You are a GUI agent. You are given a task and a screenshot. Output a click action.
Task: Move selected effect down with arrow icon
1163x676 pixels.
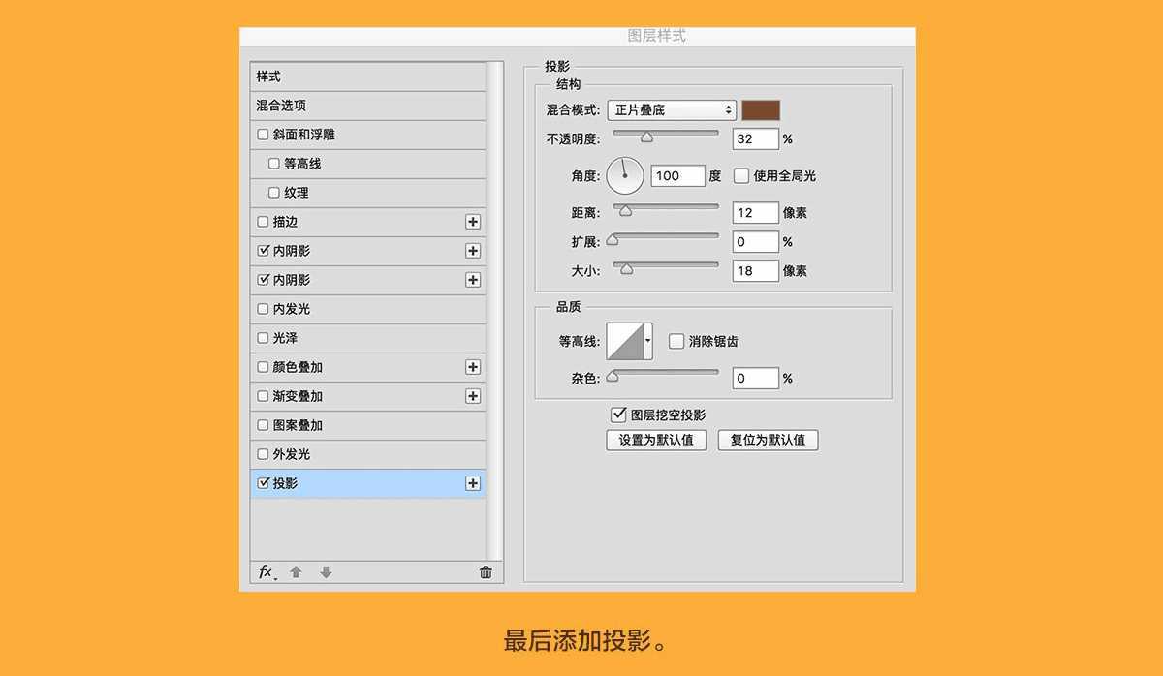[x=326, y=572]
